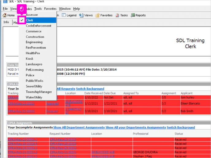This screenshot has height=158, width=211.
Task: Click the Applicant column header
Action: coord(187,93)
